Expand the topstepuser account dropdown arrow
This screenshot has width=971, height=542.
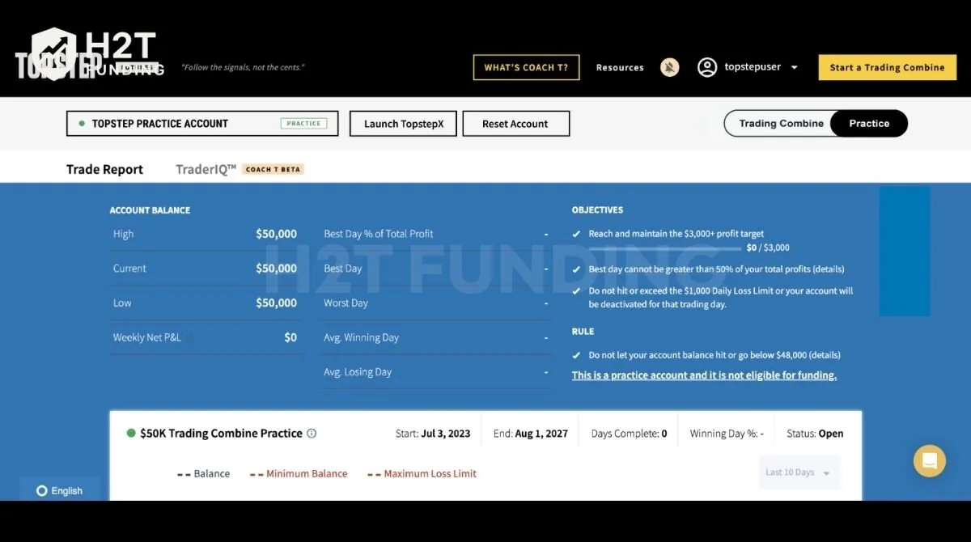click(x=794, y=68)
